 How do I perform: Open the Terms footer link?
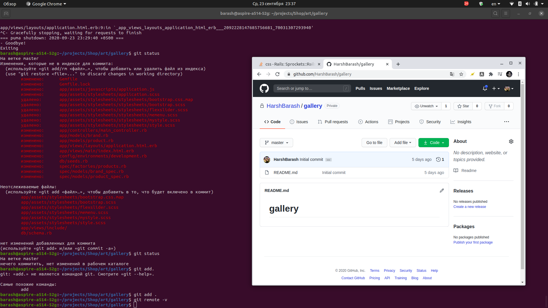pyautogui.click(x=374, y=271)
